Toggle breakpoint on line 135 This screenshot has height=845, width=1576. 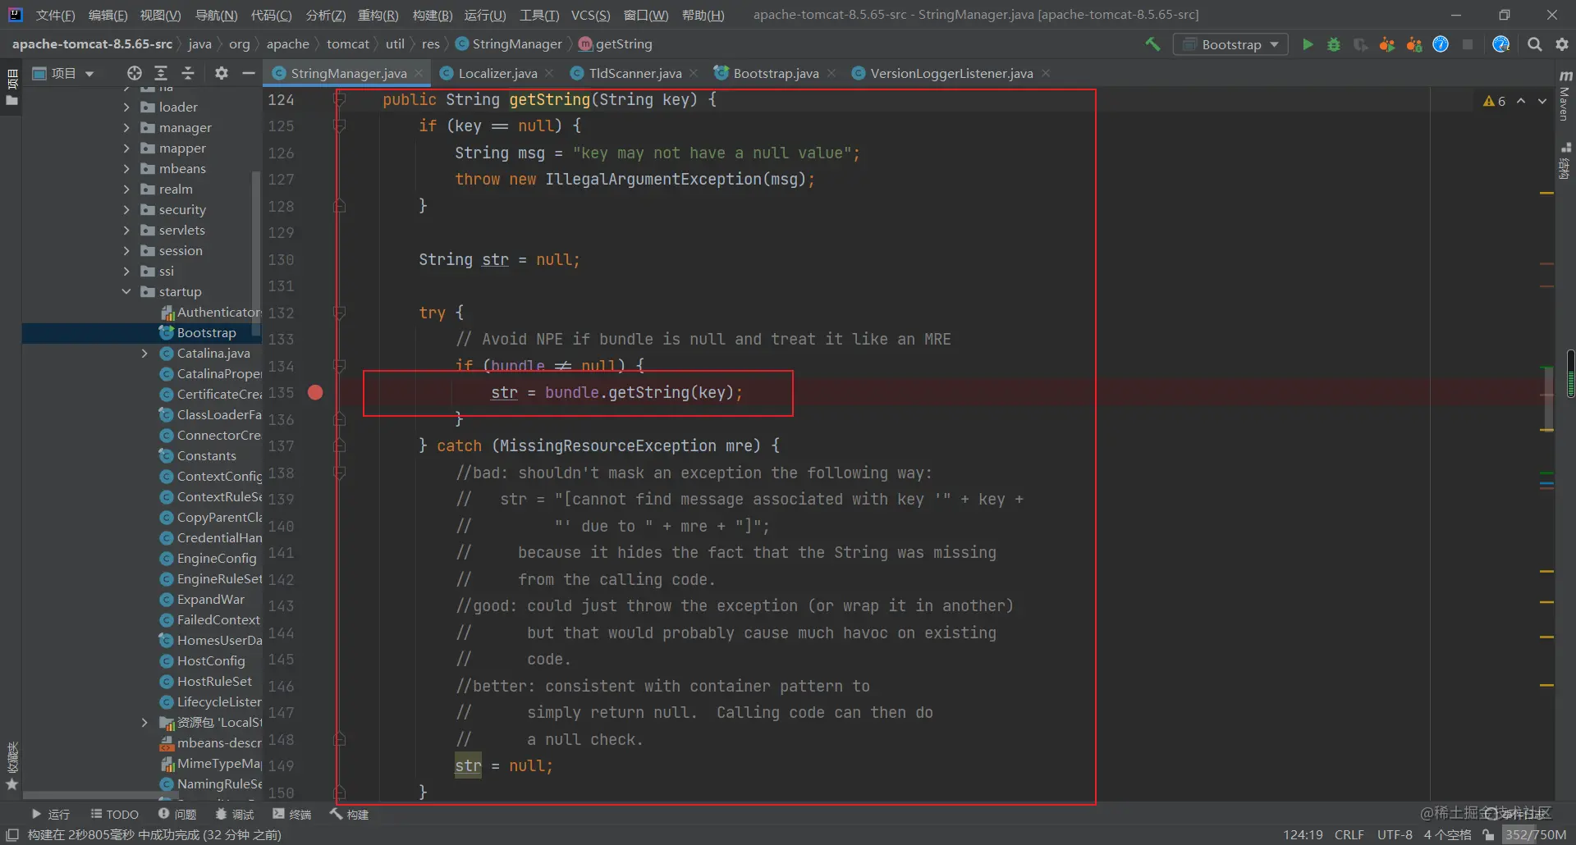[315, 392]
